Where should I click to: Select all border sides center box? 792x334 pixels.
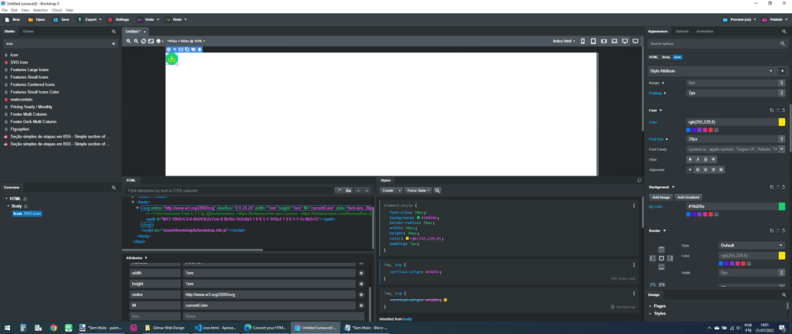[661, 258]
